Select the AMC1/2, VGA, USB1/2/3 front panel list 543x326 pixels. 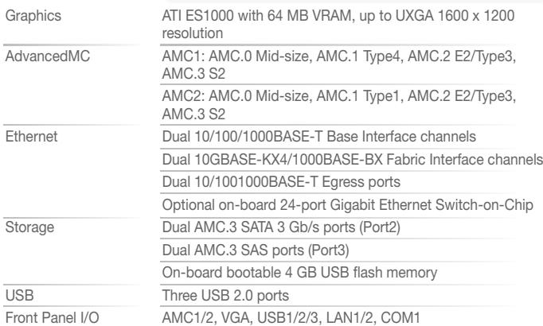tap(291, 318)
